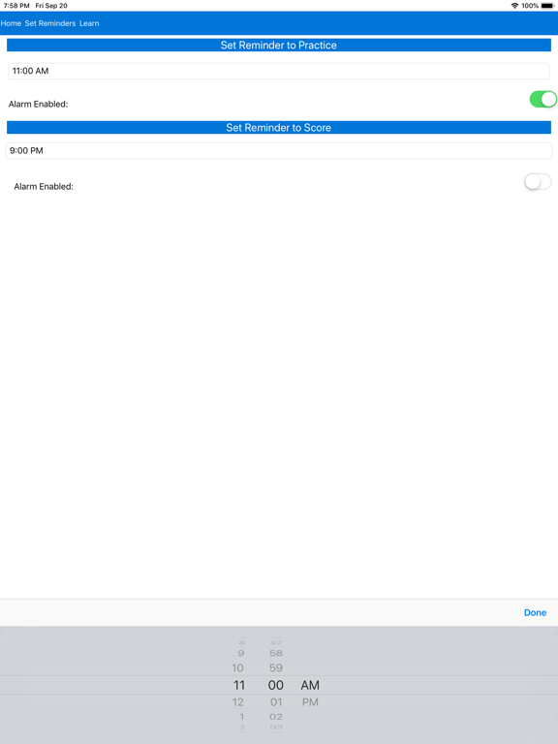Enable the score reminder alarm switch

click(538, 182)
